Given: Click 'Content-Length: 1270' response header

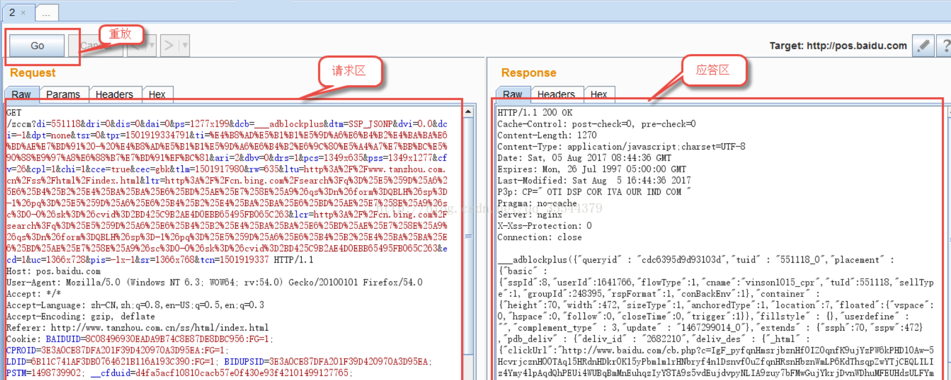Looking at the screenshot, I should click(547, 135).
